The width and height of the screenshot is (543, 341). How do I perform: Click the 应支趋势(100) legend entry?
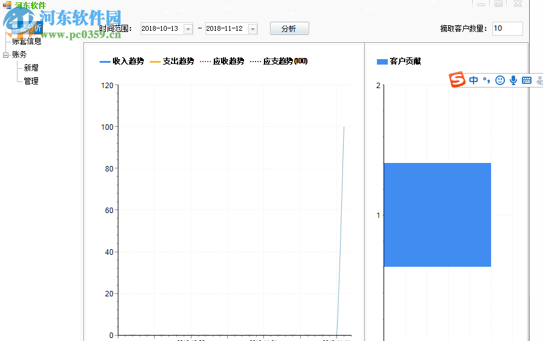coord(279,62)
